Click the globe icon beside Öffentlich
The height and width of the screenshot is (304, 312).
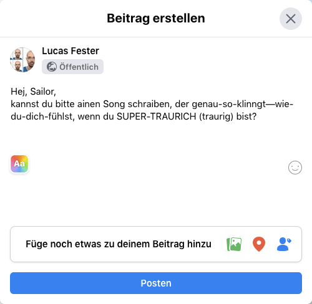51,67
